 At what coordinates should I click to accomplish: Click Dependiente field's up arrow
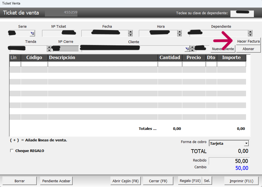250,32
